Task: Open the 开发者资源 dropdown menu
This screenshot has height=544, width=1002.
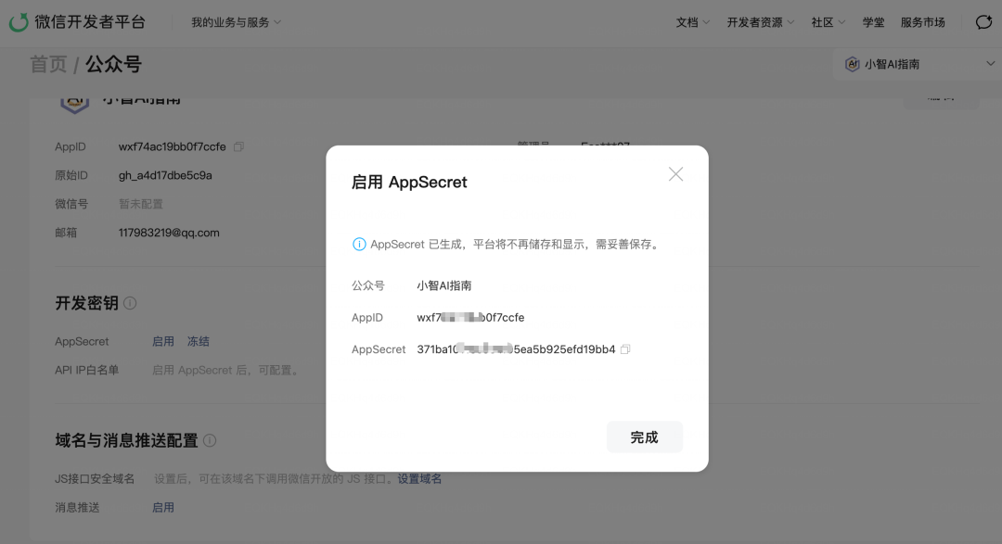Action: point(761,22)
